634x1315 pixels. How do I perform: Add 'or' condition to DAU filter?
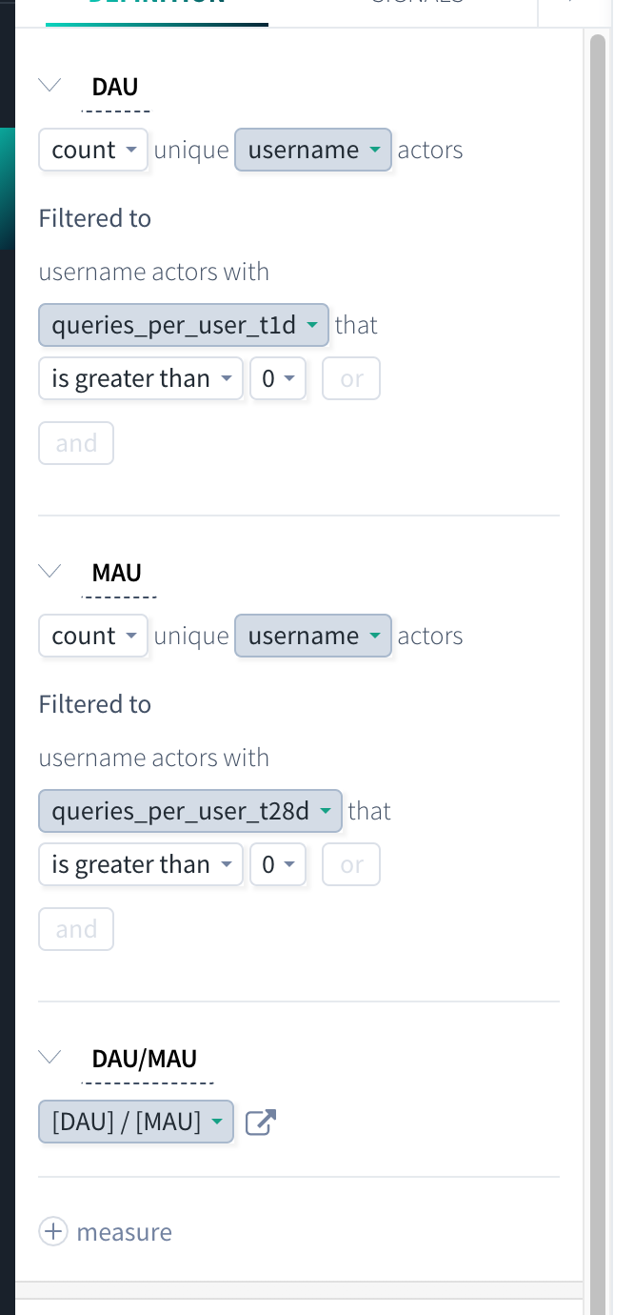pyautogui.click(x=351, y=378)
